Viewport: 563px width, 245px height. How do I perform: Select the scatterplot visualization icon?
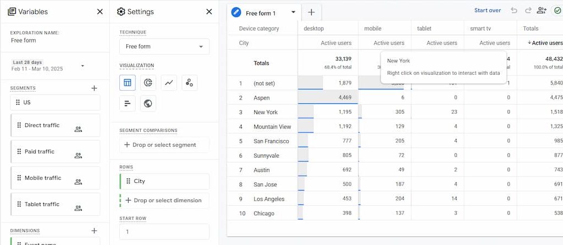click(189, 83)
